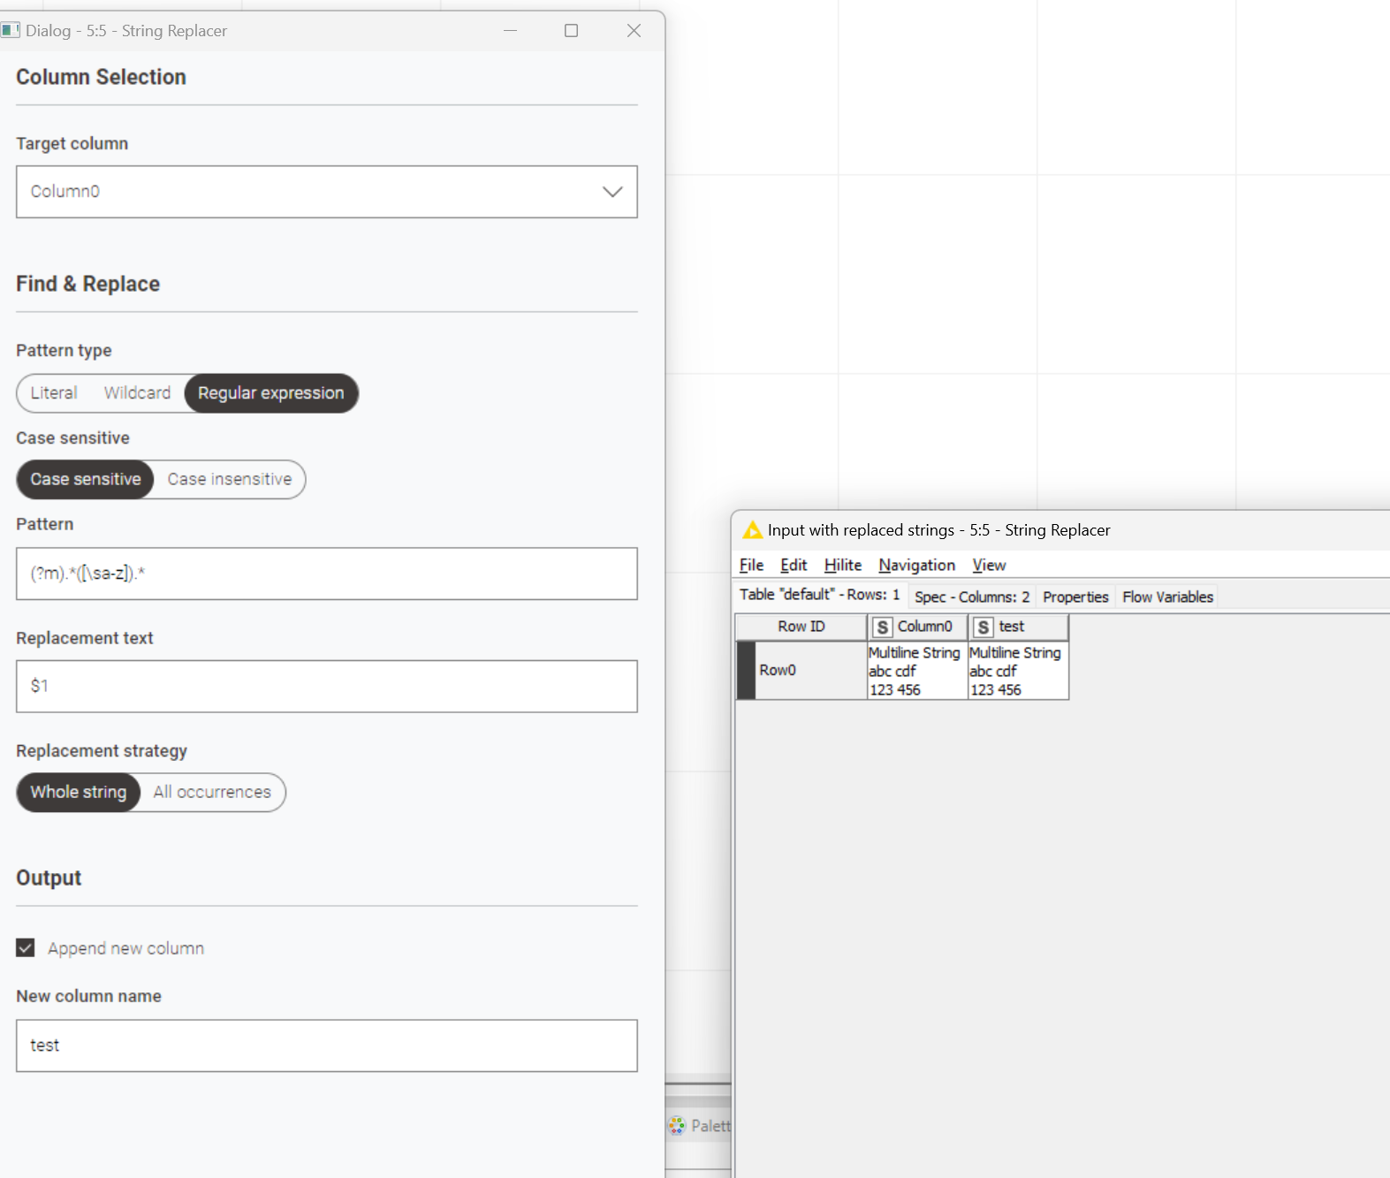This screenshot has height=1178, width=1390.
Task: Click the Pattern regex input field
Action: tap(327, 574)
